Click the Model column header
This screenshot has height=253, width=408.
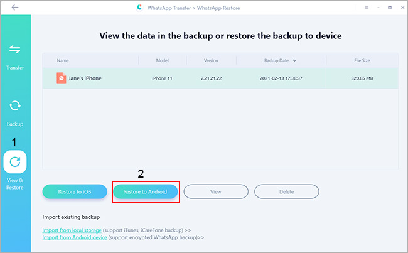pos(163,60)
